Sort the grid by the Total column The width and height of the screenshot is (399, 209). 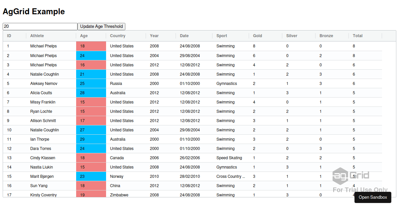point(357,35)
